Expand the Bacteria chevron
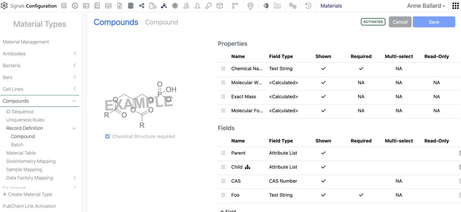This screenshot has height=212, width=461. point(75,65)
